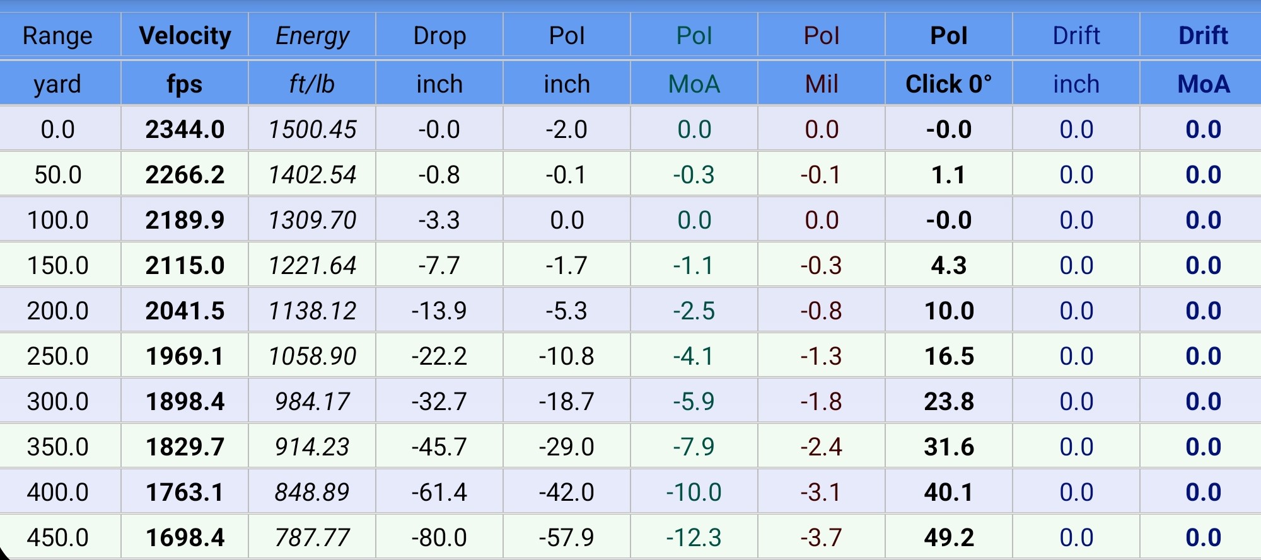The height and width of the screenshot is (560, 1261).
Task: Select the velocity value 2344.0
Action: [x=185, y=130]
